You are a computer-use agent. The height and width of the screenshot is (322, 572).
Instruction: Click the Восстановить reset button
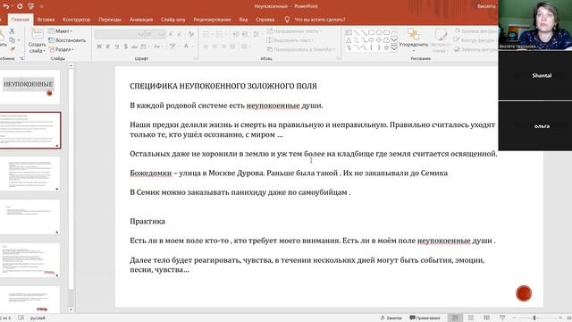coord(67,40)
